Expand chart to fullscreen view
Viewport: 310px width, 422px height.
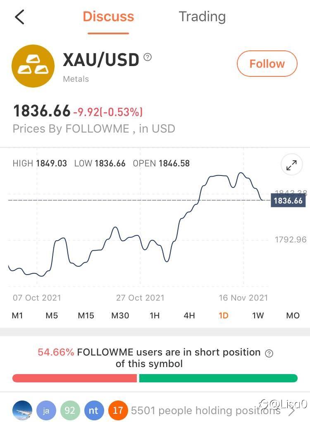click(292, 165)
